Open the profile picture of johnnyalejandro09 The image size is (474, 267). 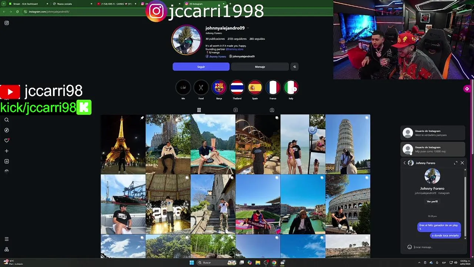pos(186,40)
